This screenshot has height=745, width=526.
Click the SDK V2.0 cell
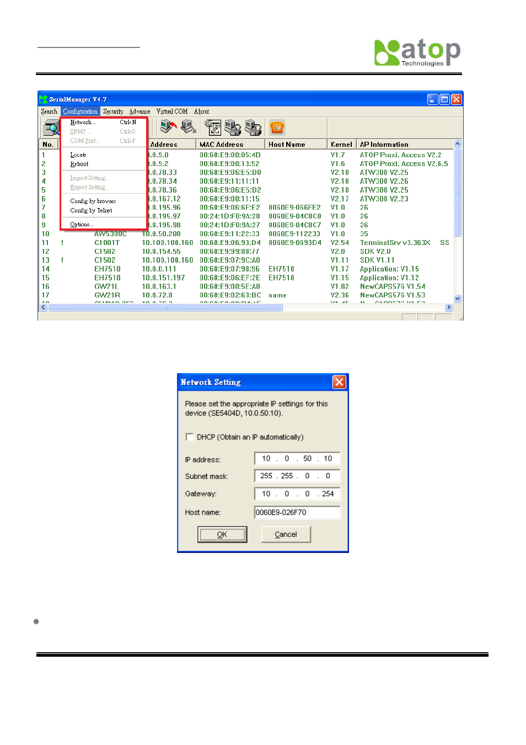click(375, 252)
